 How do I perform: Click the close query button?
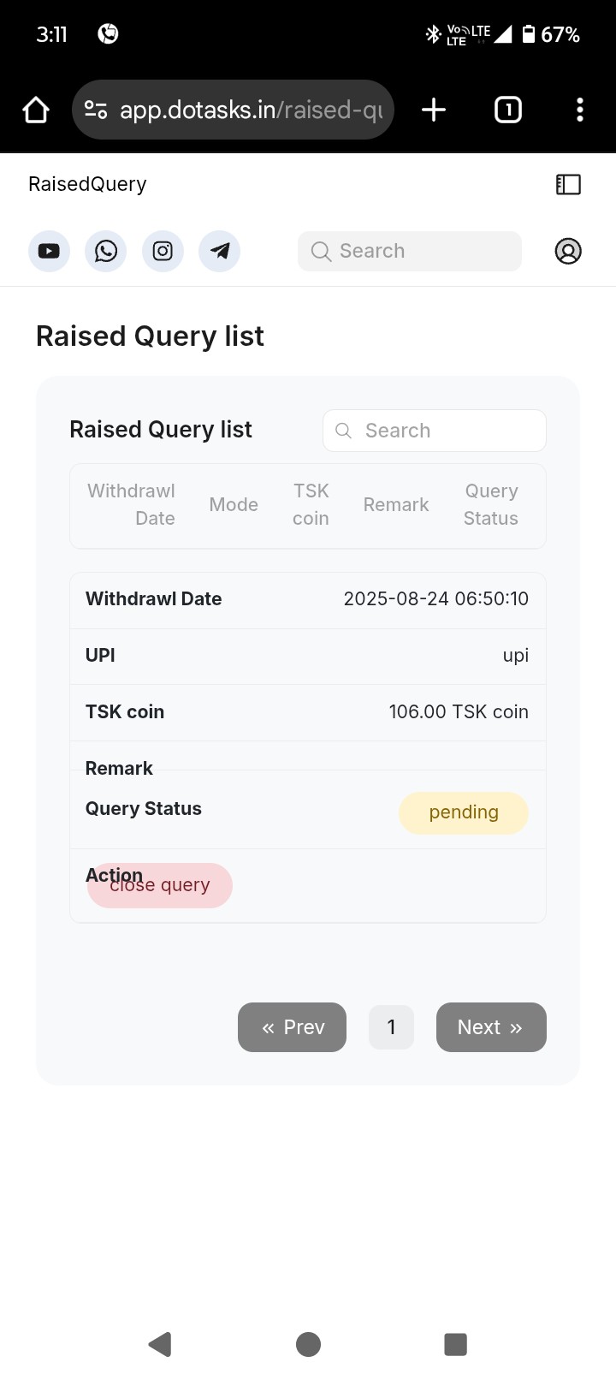(160, 885)
